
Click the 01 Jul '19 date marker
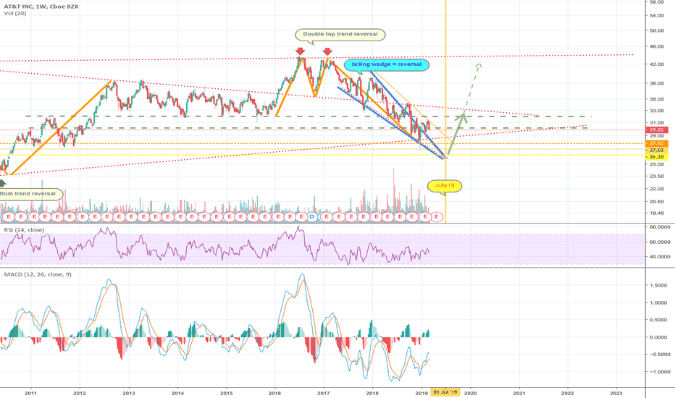coord(445,392)
